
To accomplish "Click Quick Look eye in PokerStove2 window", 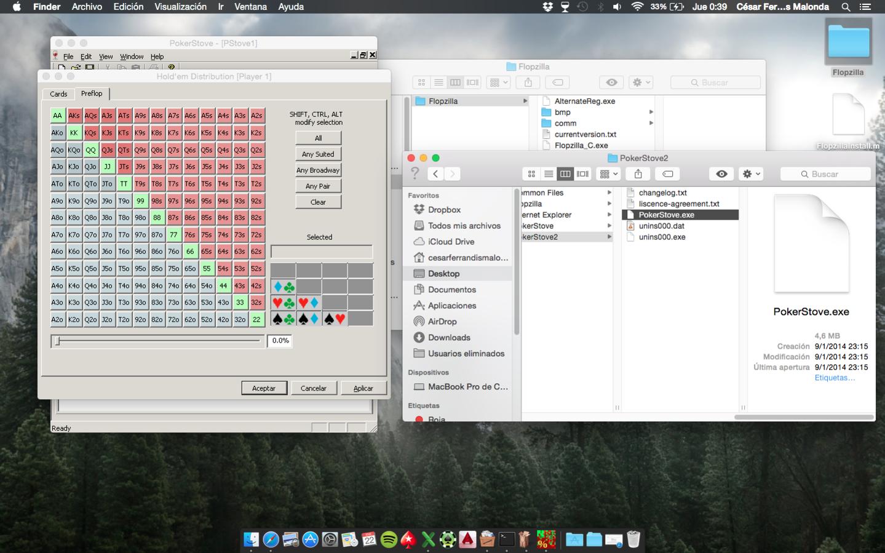I will 721,174.
